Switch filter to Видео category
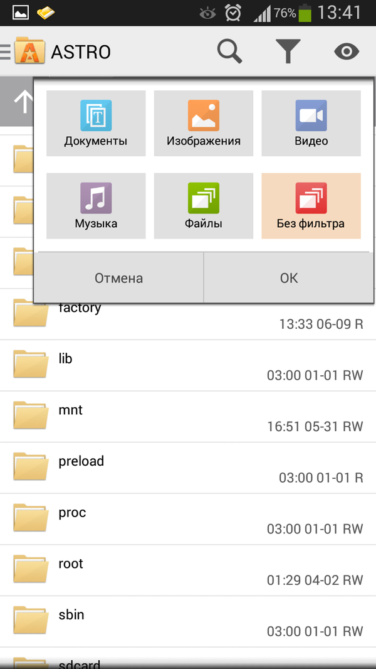Screen dimensions: 376x669 pyautogui.click(x=311, y=123)
